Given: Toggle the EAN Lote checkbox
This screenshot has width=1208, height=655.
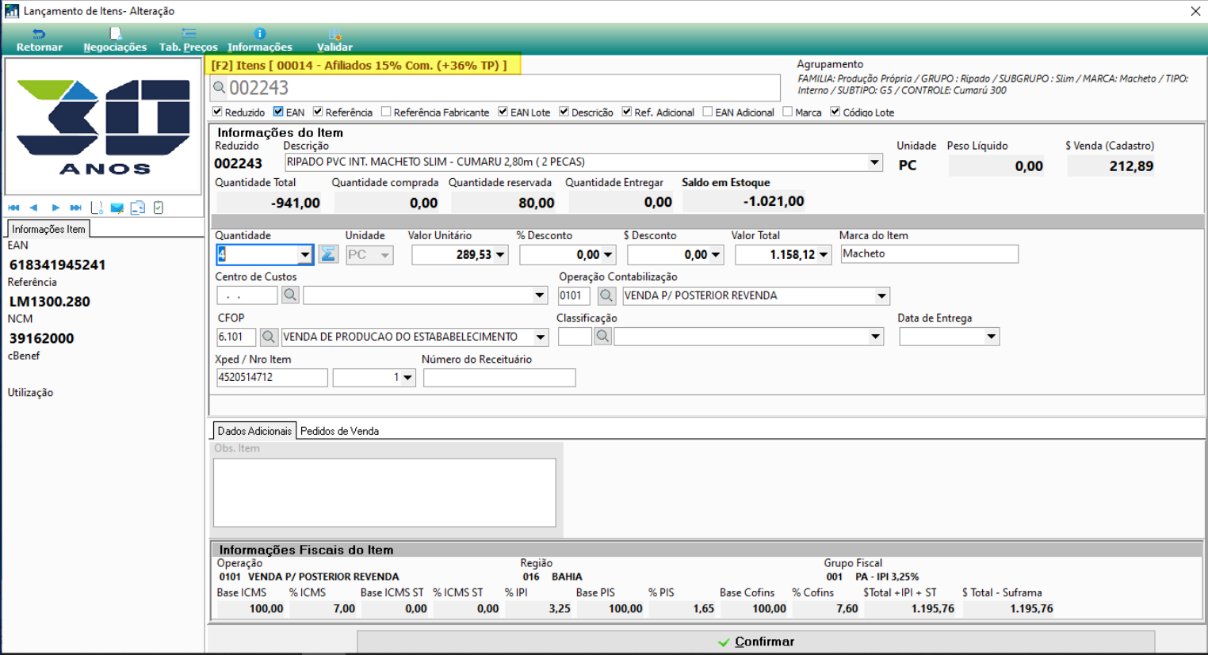Looking at the screenshot, I should pos(503,112).
